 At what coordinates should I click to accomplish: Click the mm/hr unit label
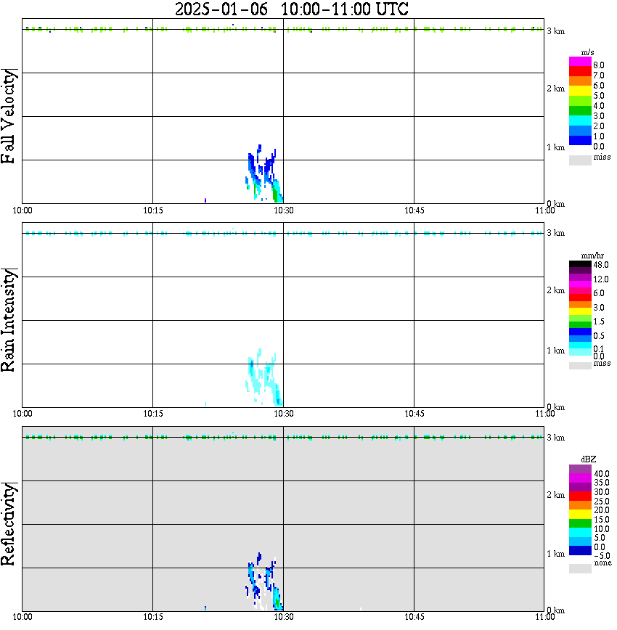coord(592,256)
